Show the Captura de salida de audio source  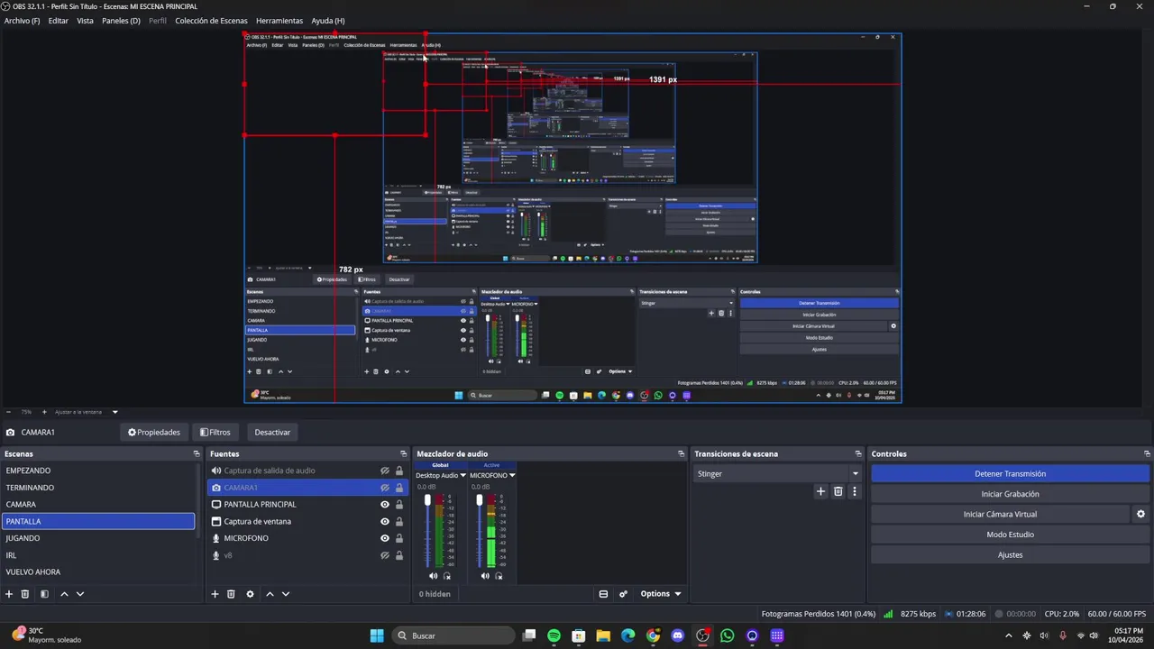[385, 471]
